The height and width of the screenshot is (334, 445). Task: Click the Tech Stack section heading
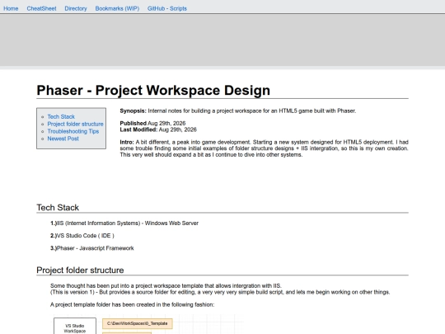point(58,208)
